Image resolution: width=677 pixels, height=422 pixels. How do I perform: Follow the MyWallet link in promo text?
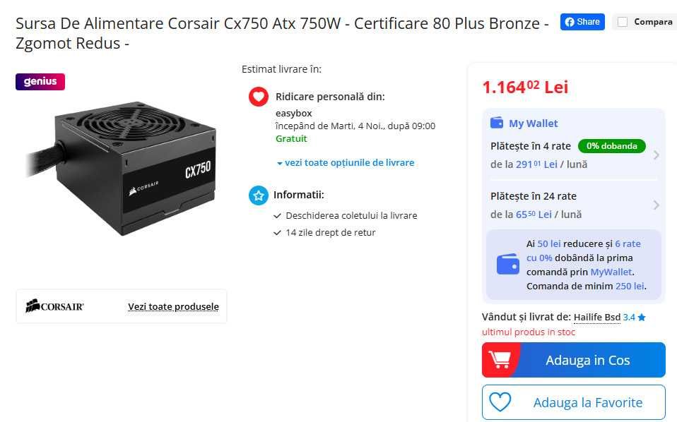click(x=611, y=272)
